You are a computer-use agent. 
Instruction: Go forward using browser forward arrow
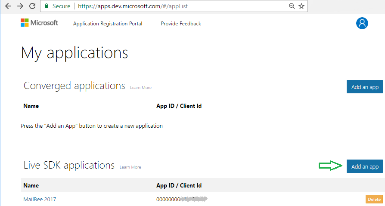[x=20, y=6]
